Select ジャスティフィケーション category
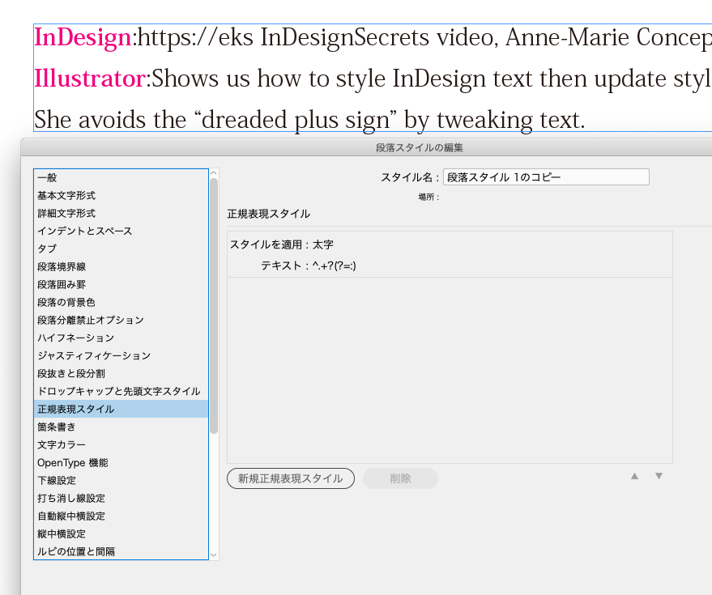This screenshot has height=595, width=712. (x=121, y=356)
